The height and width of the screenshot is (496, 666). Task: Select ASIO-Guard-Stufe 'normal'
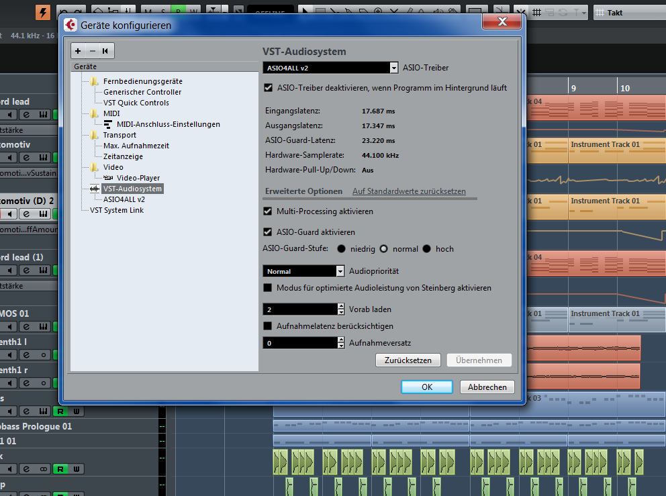[x=383, y=249]
